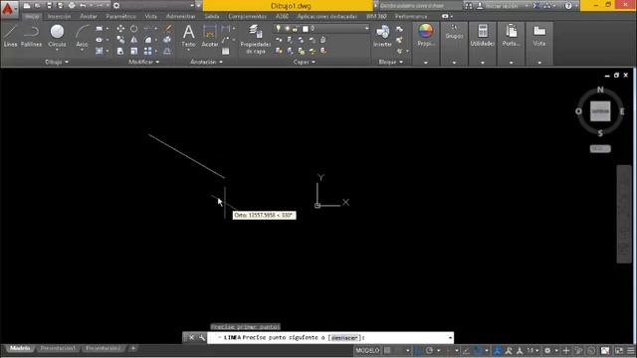The image size is (637, 358).
Task: Select the Erase tool in Modificar
Action: tap(167, 29)
